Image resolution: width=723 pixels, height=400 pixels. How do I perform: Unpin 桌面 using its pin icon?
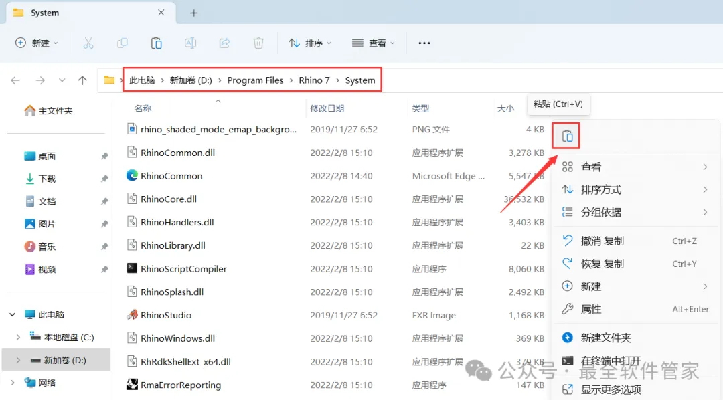104,157
